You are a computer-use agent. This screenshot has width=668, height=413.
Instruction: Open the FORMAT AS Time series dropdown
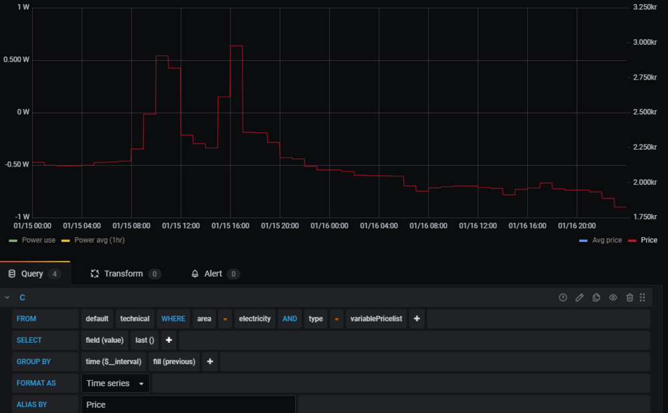115,384
